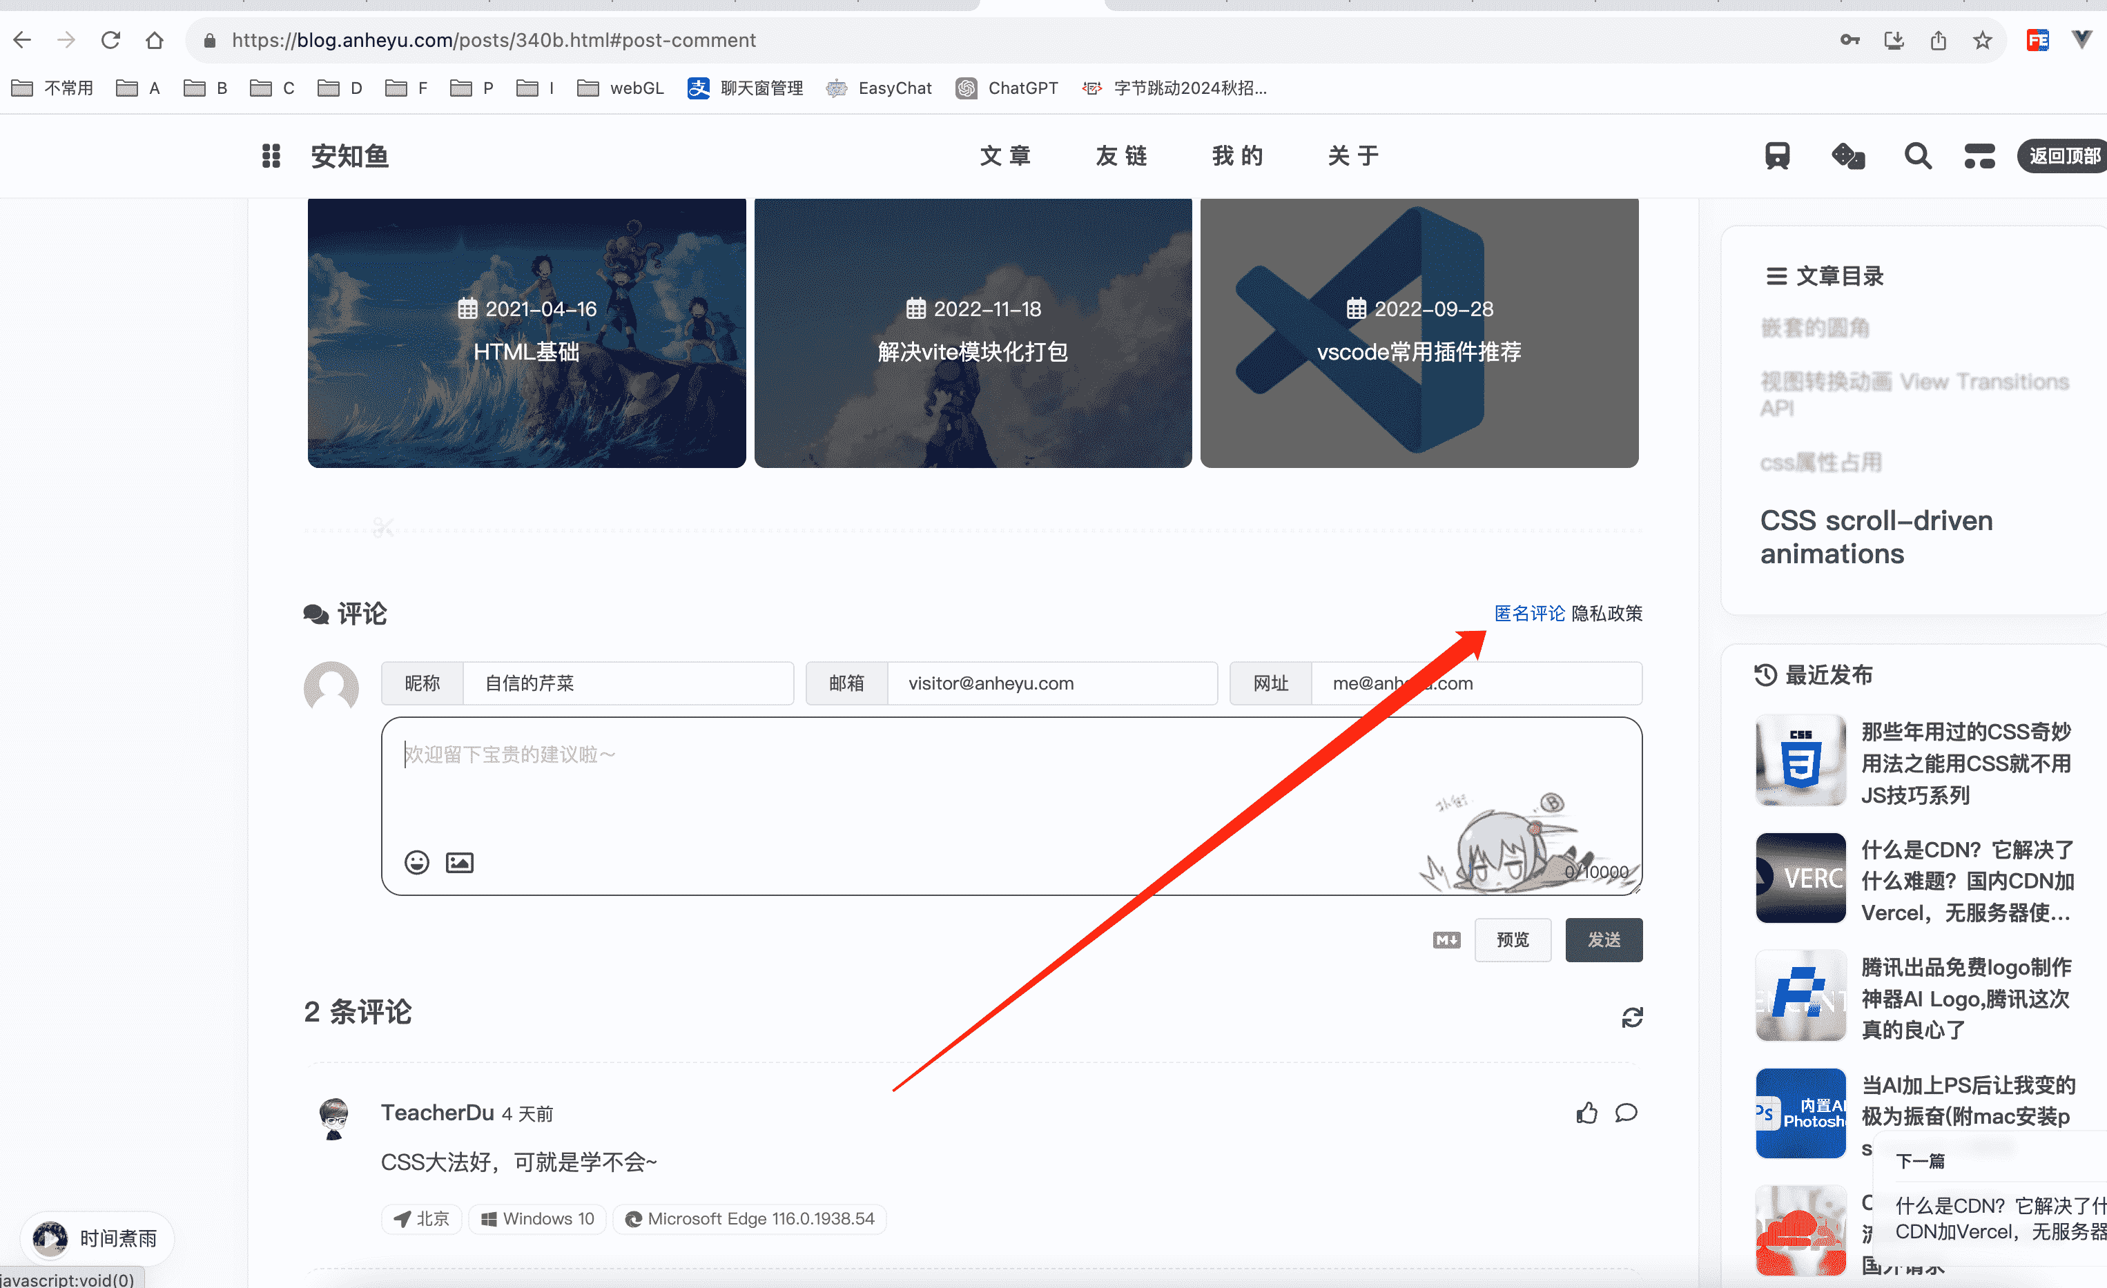Open recent post 什么是CDN?它解决了什么难题
The height and width of the screenshot is (1288, 2107).
point(1967,881)
